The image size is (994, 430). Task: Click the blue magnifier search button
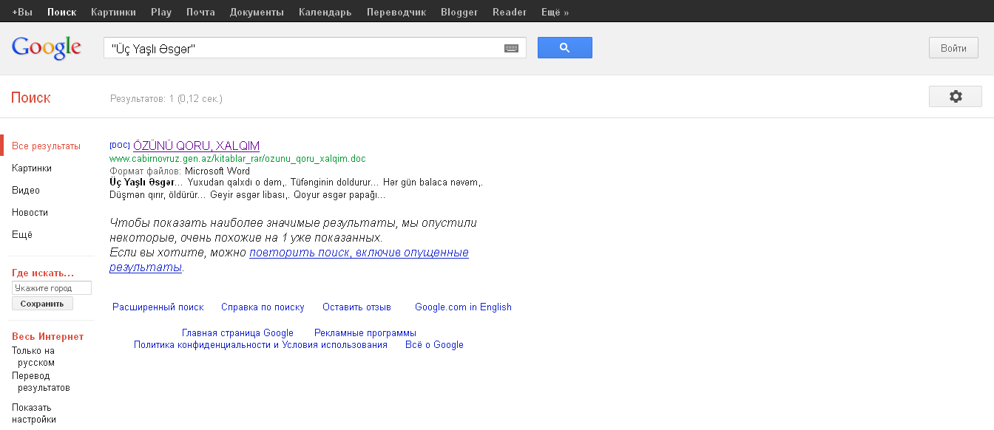click(x=564, y=47)
